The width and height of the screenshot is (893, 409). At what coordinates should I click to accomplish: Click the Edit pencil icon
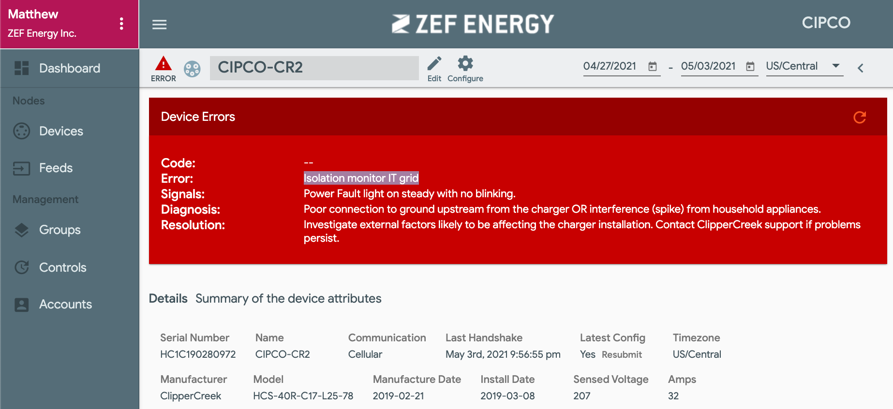(434, 63)
